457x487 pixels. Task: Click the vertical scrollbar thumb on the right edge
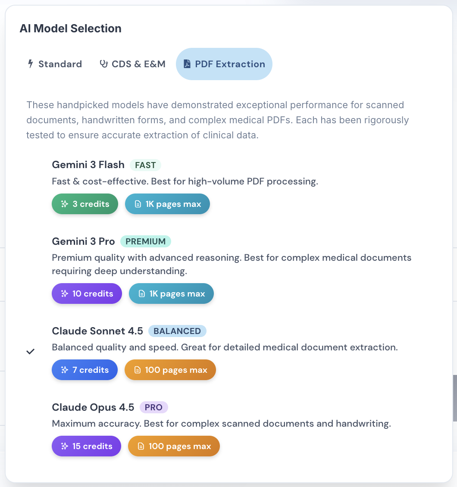coord(455,398)
